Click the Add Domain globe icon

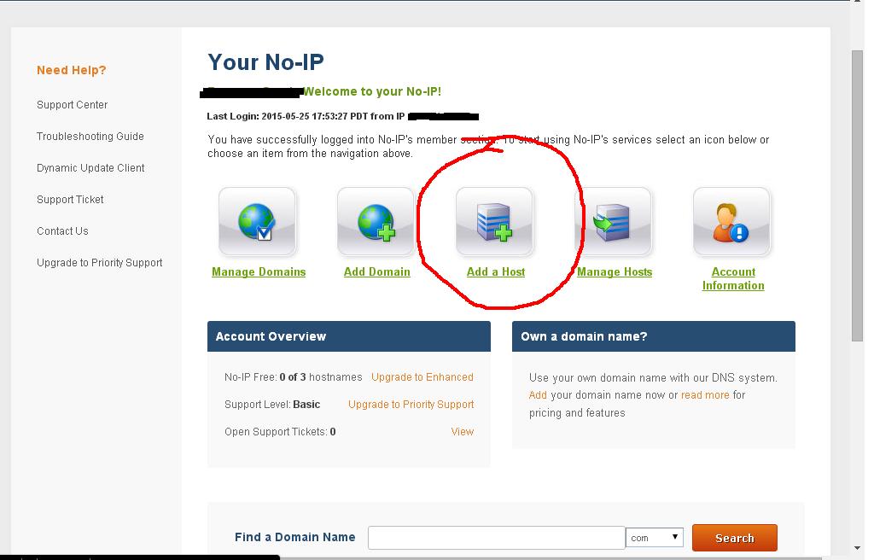[376, 221]
